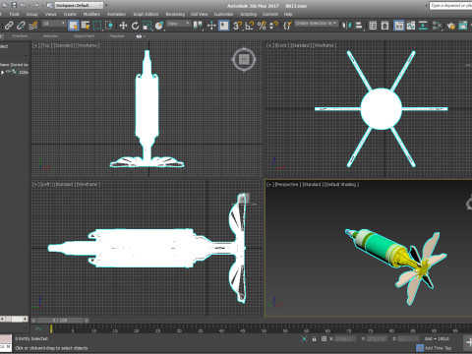Open the Workspace Default dropdown
Screen dimensions: 472x354
(x=79, y=5)
